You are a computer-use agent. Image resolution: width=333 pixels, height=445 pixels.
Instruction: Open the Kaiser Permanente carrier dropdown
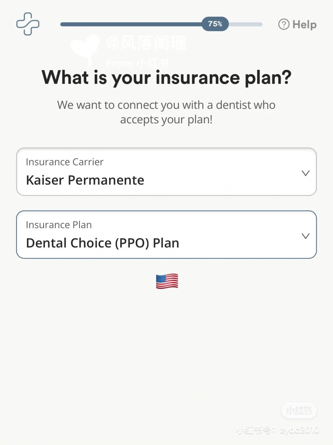[x=85, y=180]
